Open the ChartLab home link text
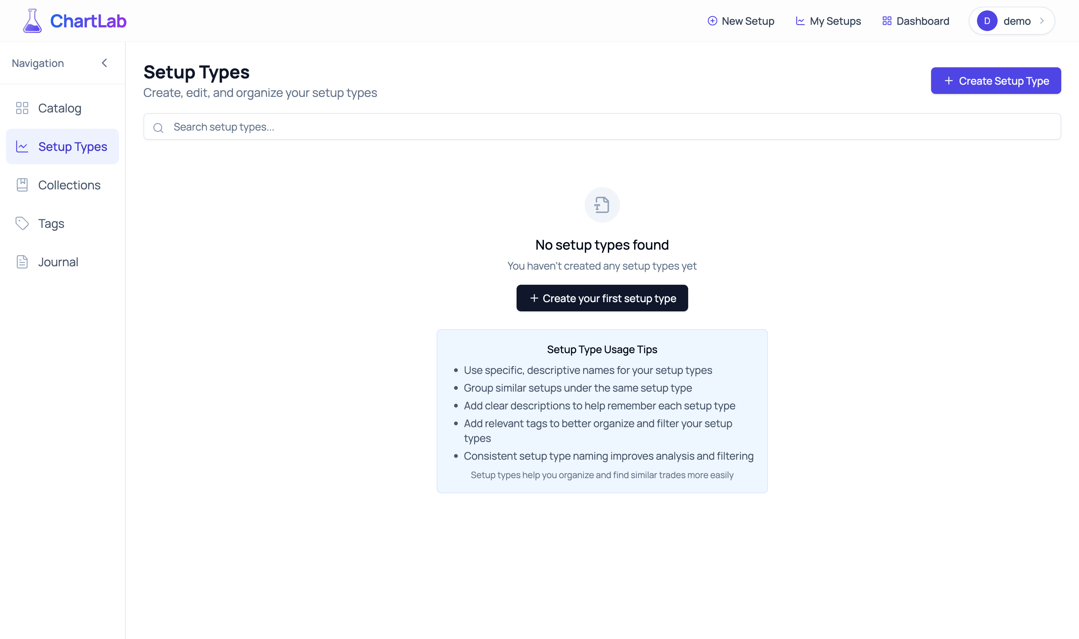The image size is (1079, 639). (x=88, y=21)
